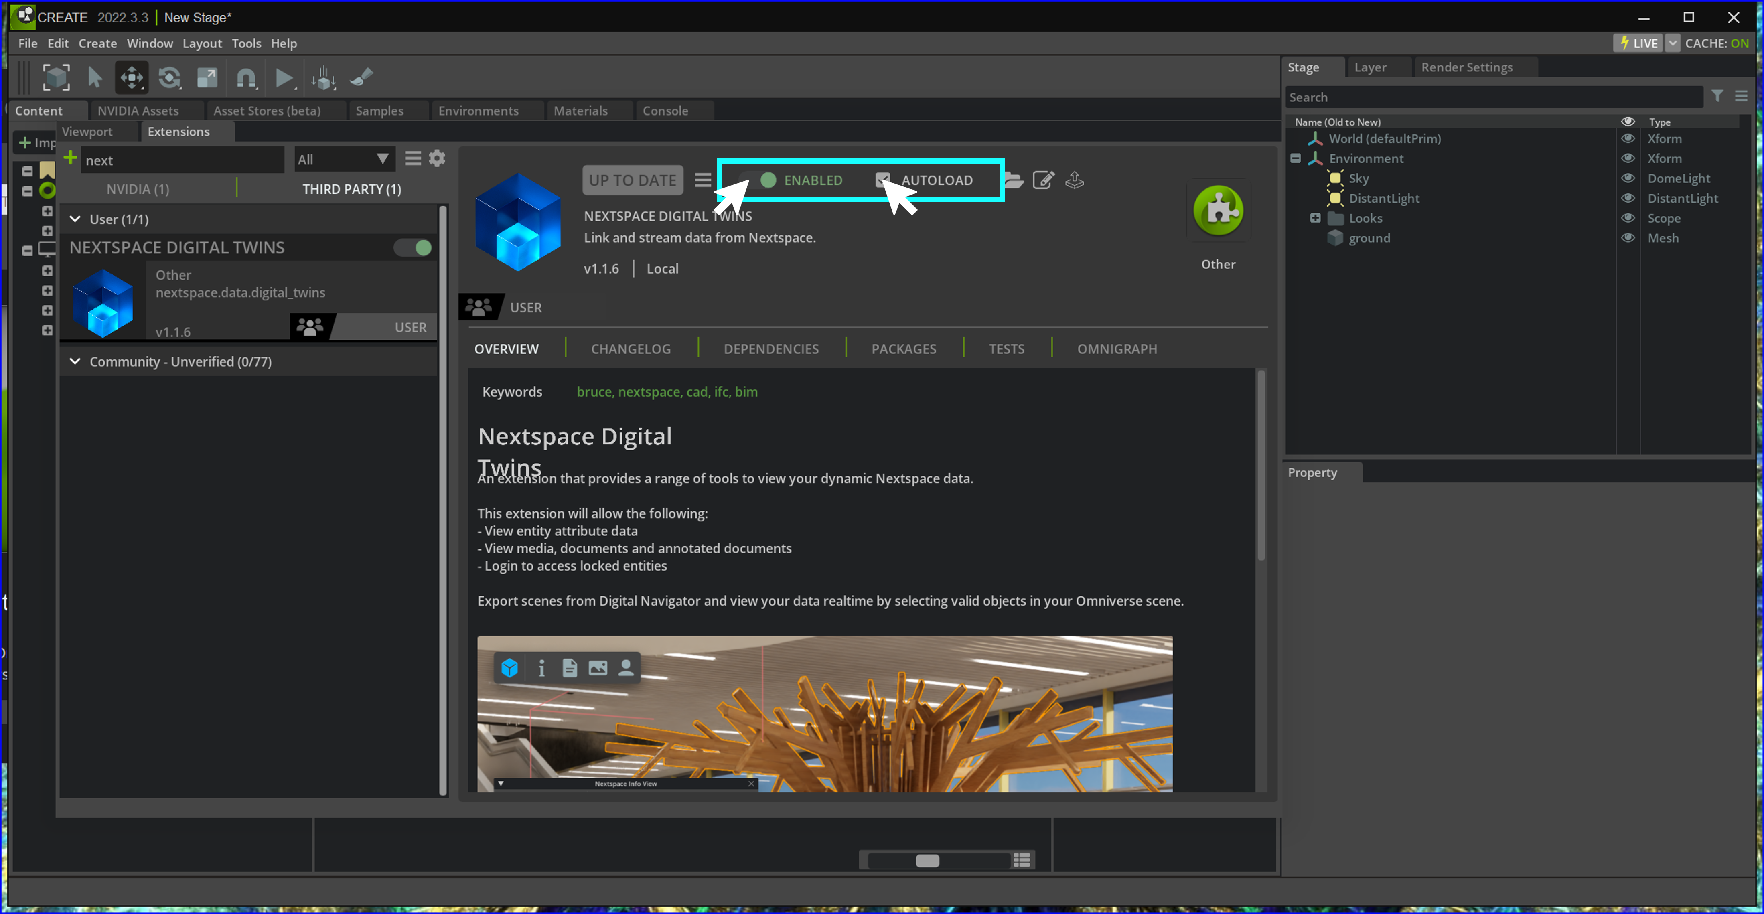This screenshot has width=1764, height=914.
Task: Collapse the User (1/1) section
Action: point(75,219)
